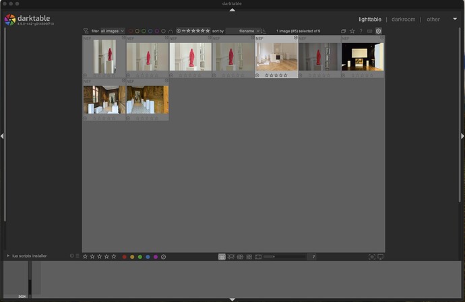The image size is (465, 302).
Task: Apply green color label from bottom toolbar
Action: (140, 257)
